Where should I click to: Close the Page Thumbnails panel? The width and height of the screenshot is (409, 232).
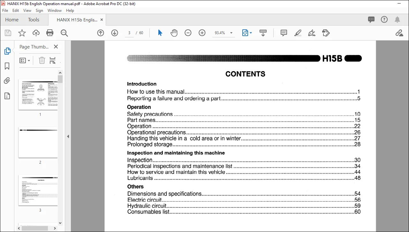[x=56, y=47]
